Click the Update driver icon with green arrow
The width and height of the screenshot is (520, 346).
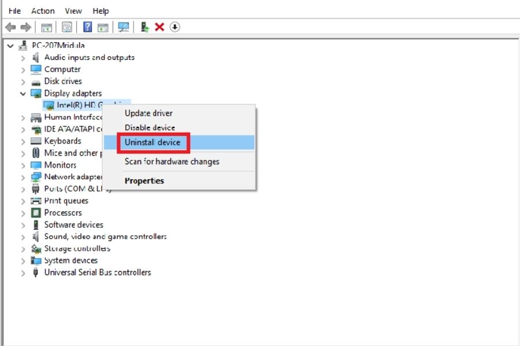[x=145, y=27]
